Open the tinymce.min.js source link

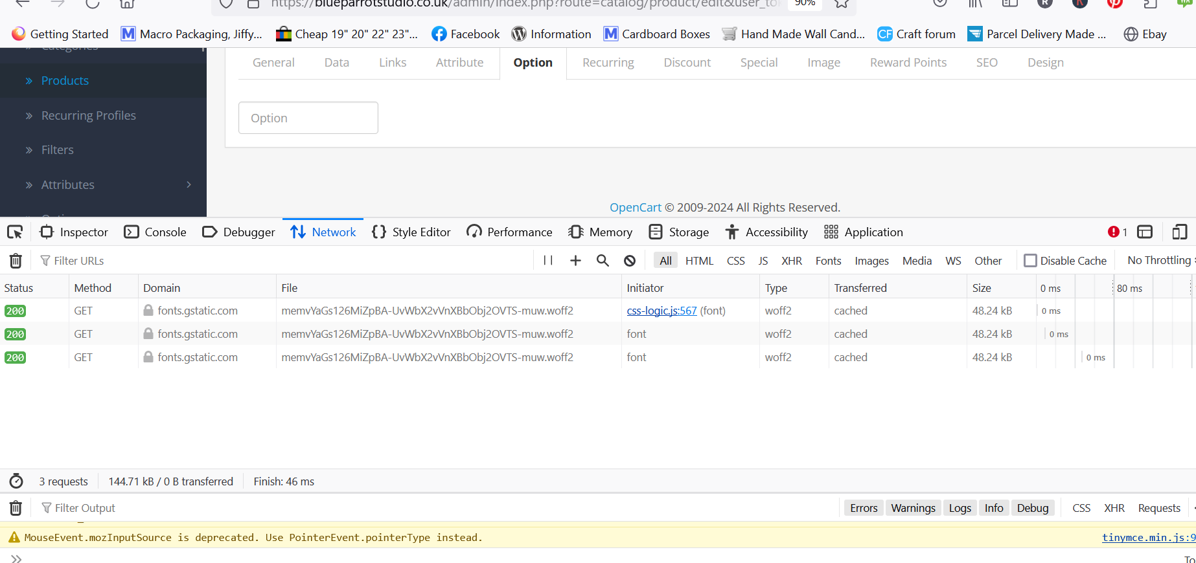(1148, 537)
